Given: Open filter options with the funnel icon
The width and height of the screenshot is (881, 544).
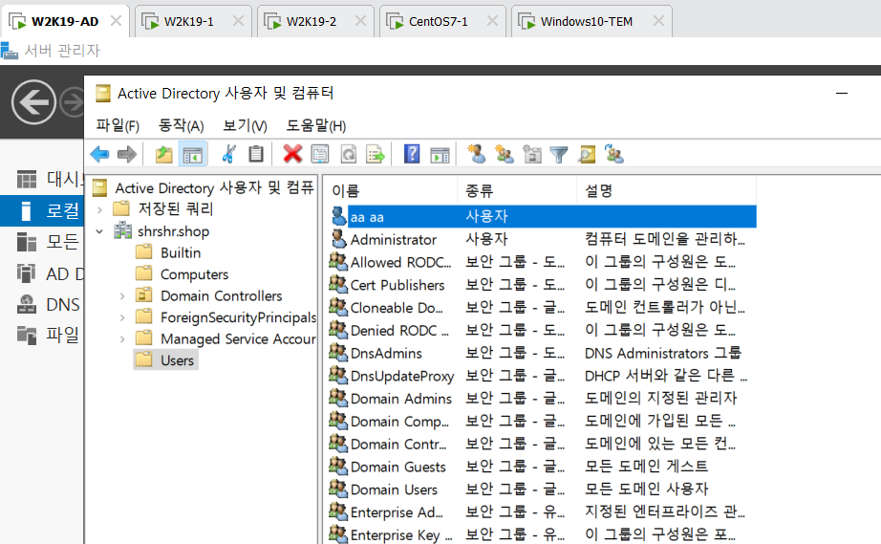Looking at the screenshot, I should (x=559, y=154).
